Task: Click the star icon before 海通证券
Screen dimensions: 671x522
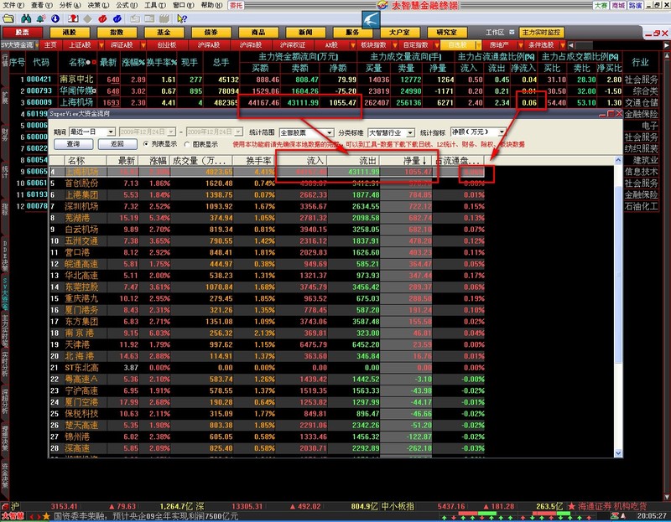Action: point(571,506)
